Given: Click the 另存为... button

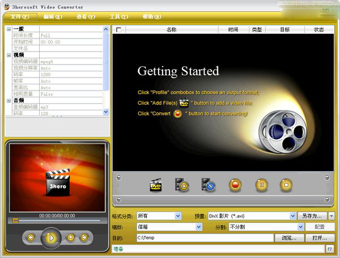Looking at the screenshot, I should (x=312, y=216).
